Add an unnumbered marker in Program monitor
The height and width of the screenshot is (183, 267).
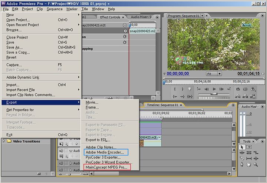pyautogui.click(x=190, y=89)
